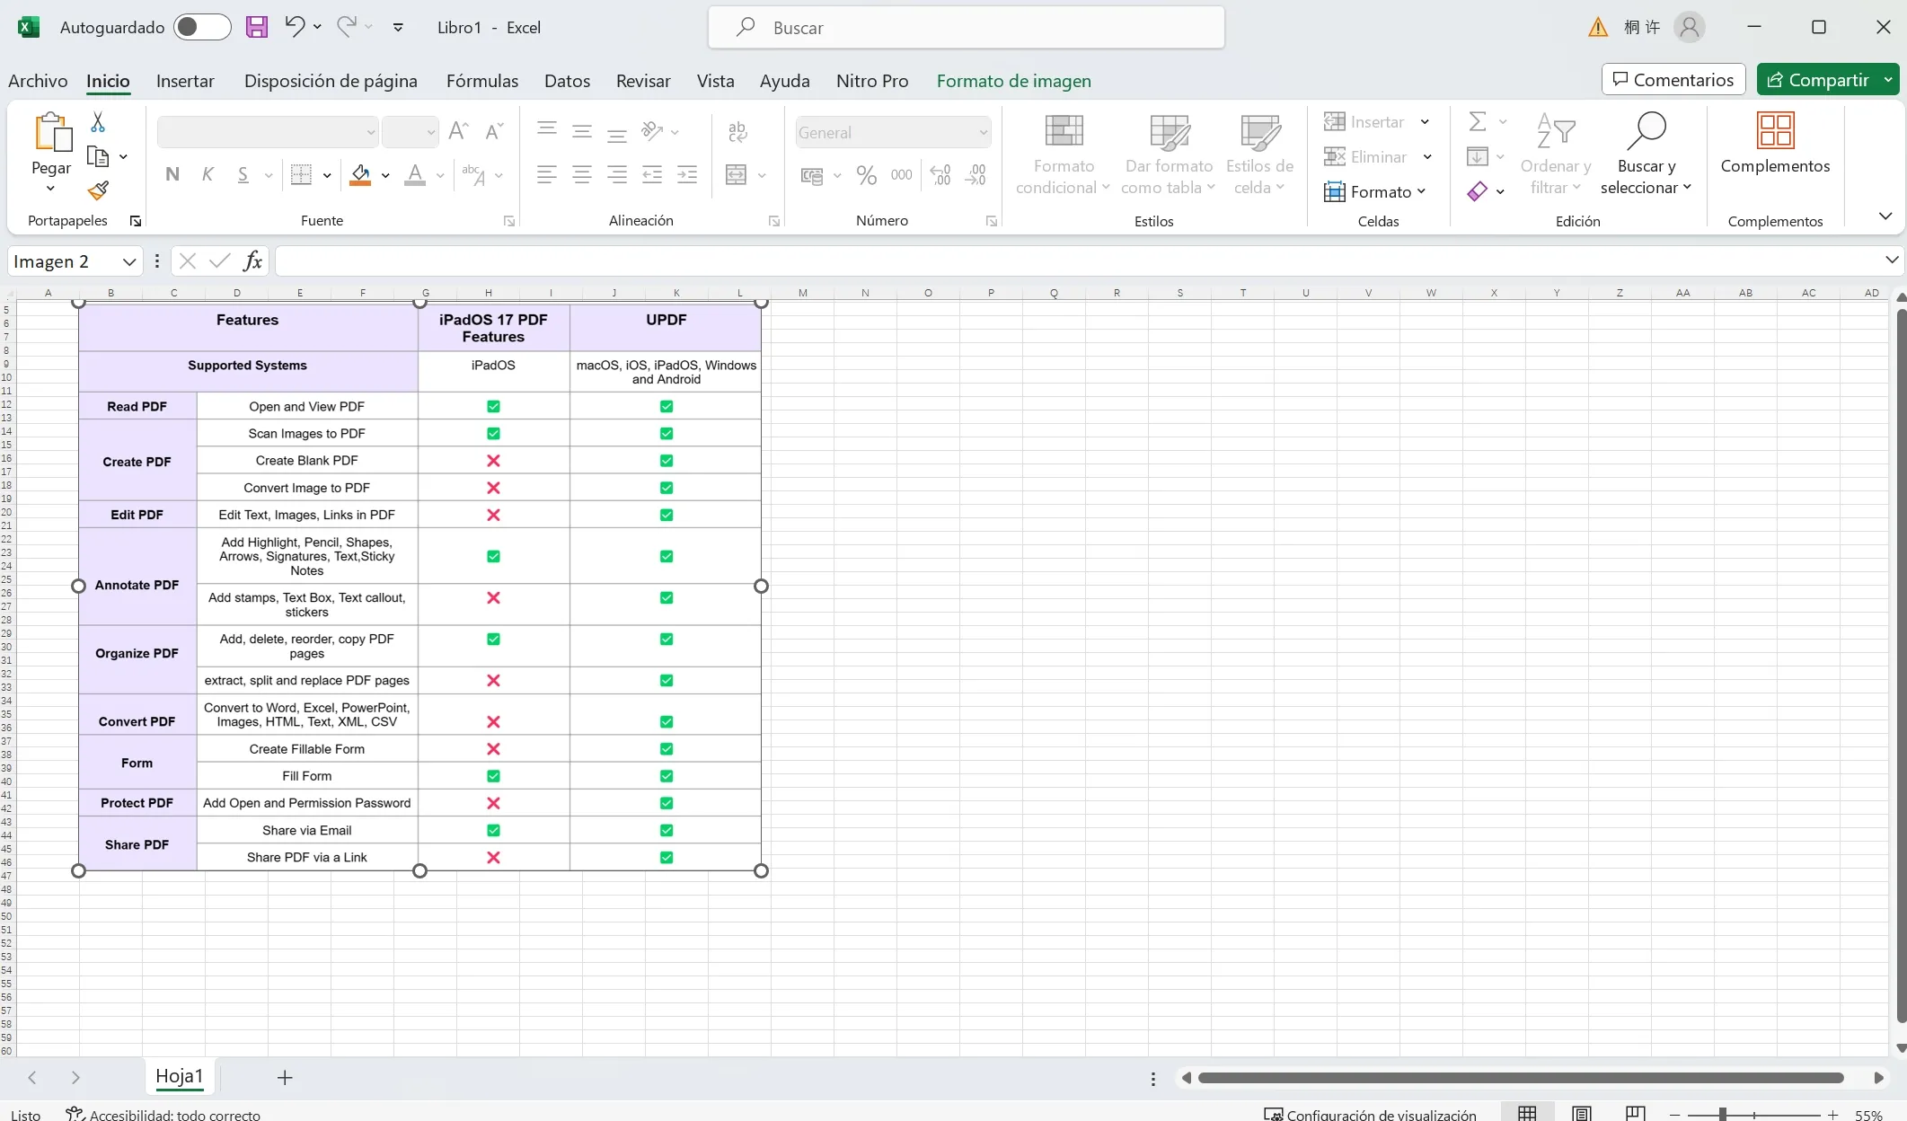Click the center horizontal alignment icon
The height and width of the screenshot is (1121, 1907).
582,174
